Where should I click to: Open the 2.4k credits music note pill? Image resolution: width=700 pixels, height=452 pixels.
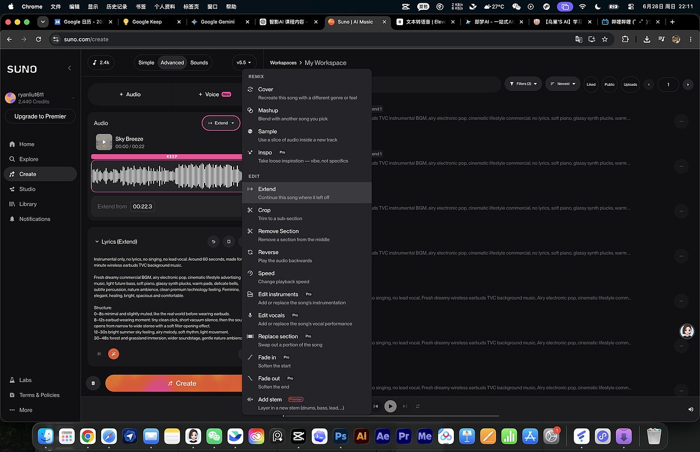click(x=101, y=62)
